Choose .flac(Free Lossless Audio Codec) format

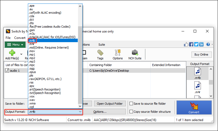coord(53,27)
